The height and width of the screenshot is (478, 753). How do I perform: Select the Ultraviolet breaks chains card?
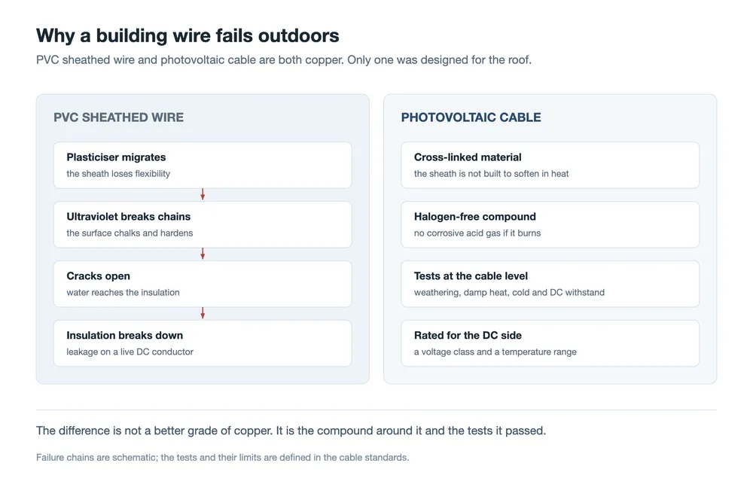(x=203, y=224)
